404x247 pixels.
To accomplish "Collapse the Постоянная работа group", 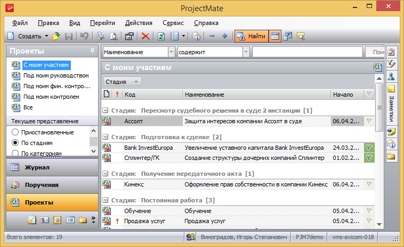I will [105, 200].
